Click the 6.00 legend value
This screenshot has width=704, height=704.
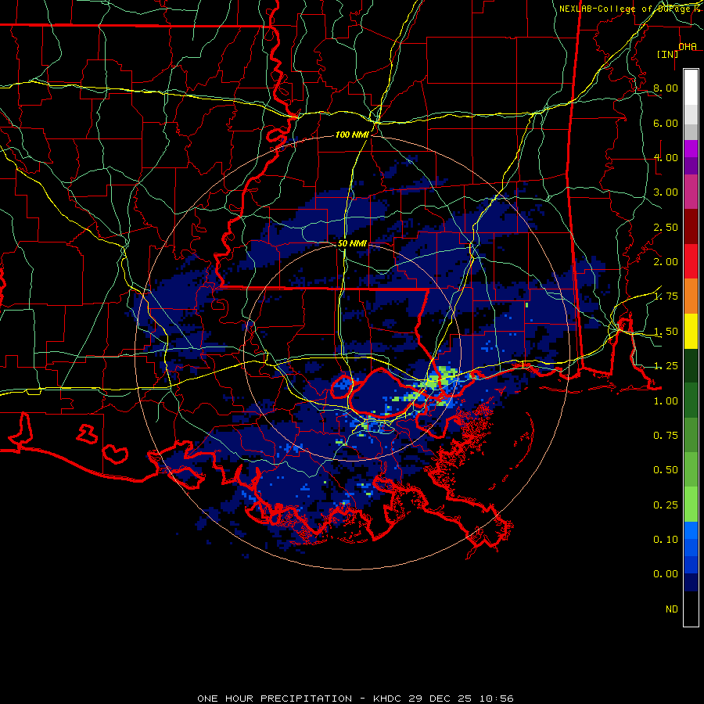pyautogui.click(x=666, y=123)
